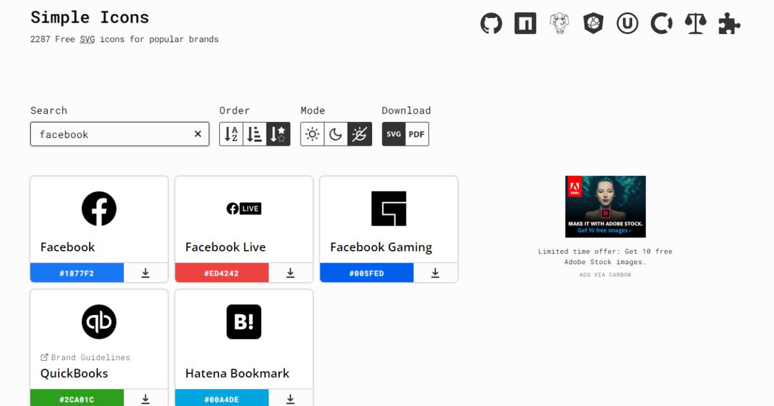Open the GitHub repository icon
The image size is (774, 406).
click(491, 24)
